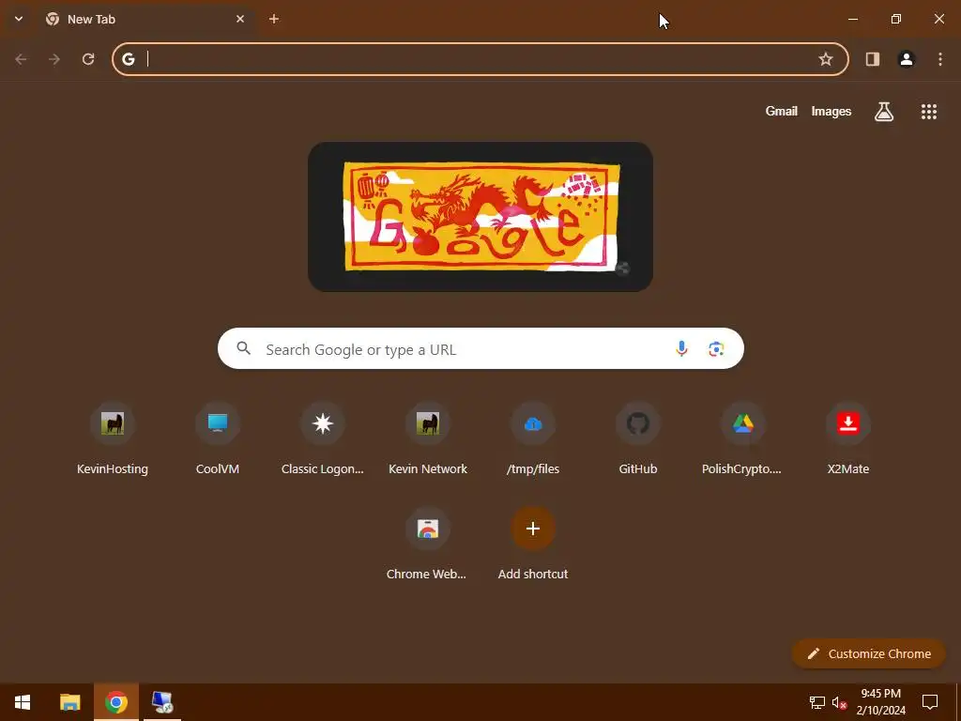Open the Lunar New Year dragon doodle

480,217
